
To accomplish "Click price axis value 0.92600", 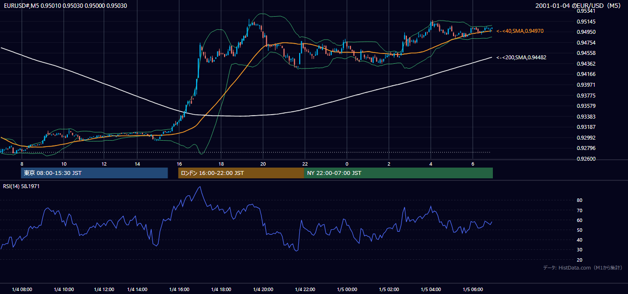I will pyautogui.click(x=586, y=159).
